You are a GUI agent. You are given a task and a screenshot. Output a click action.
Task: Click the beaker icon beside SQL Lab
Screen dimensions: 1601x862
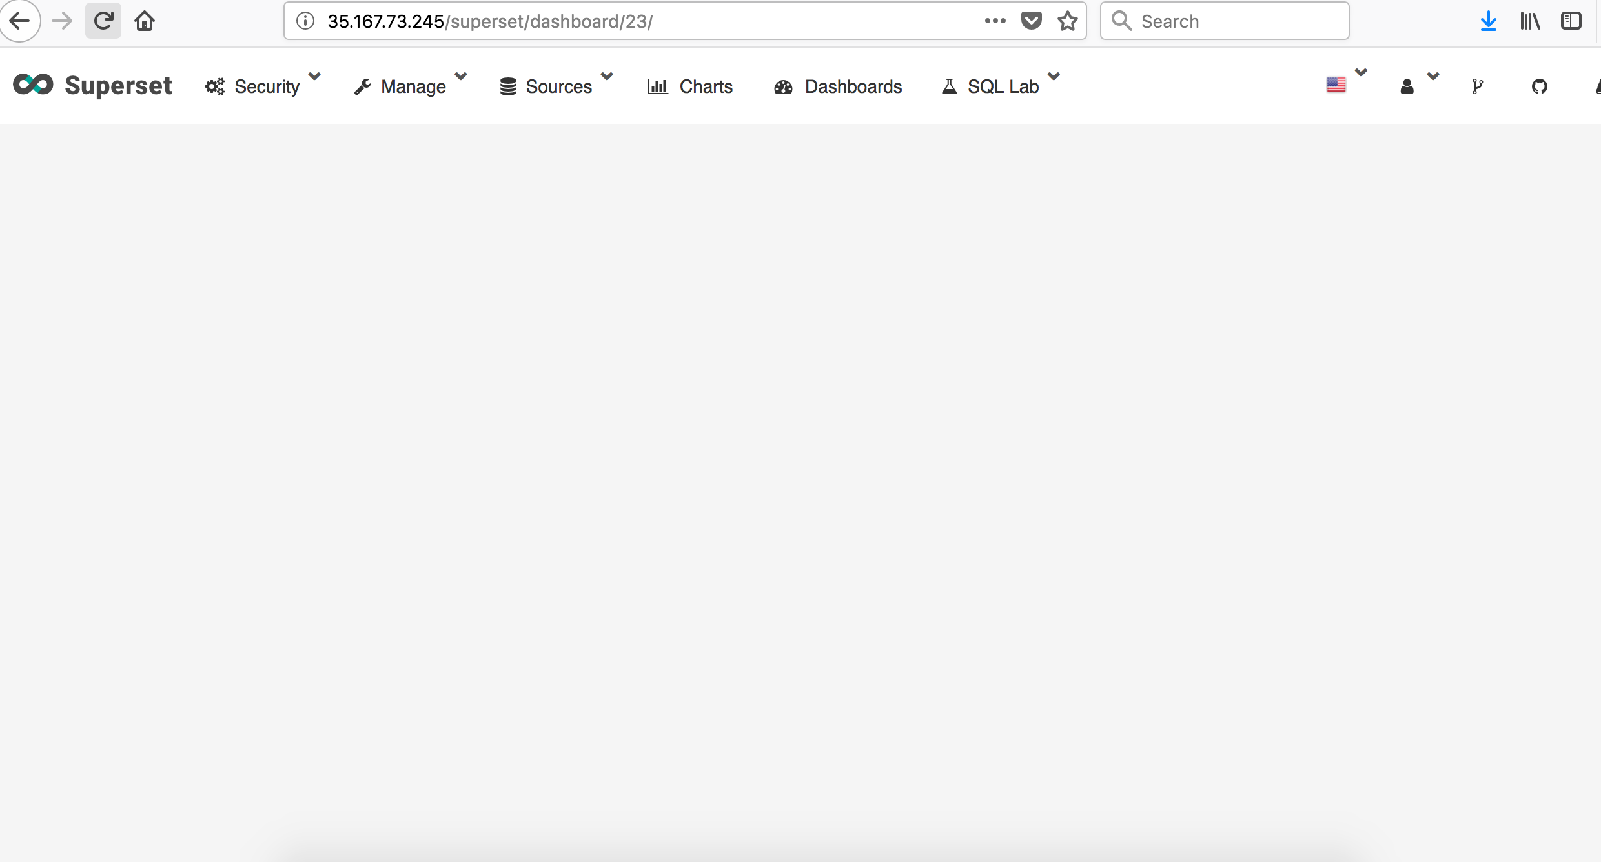click(948, 86)
